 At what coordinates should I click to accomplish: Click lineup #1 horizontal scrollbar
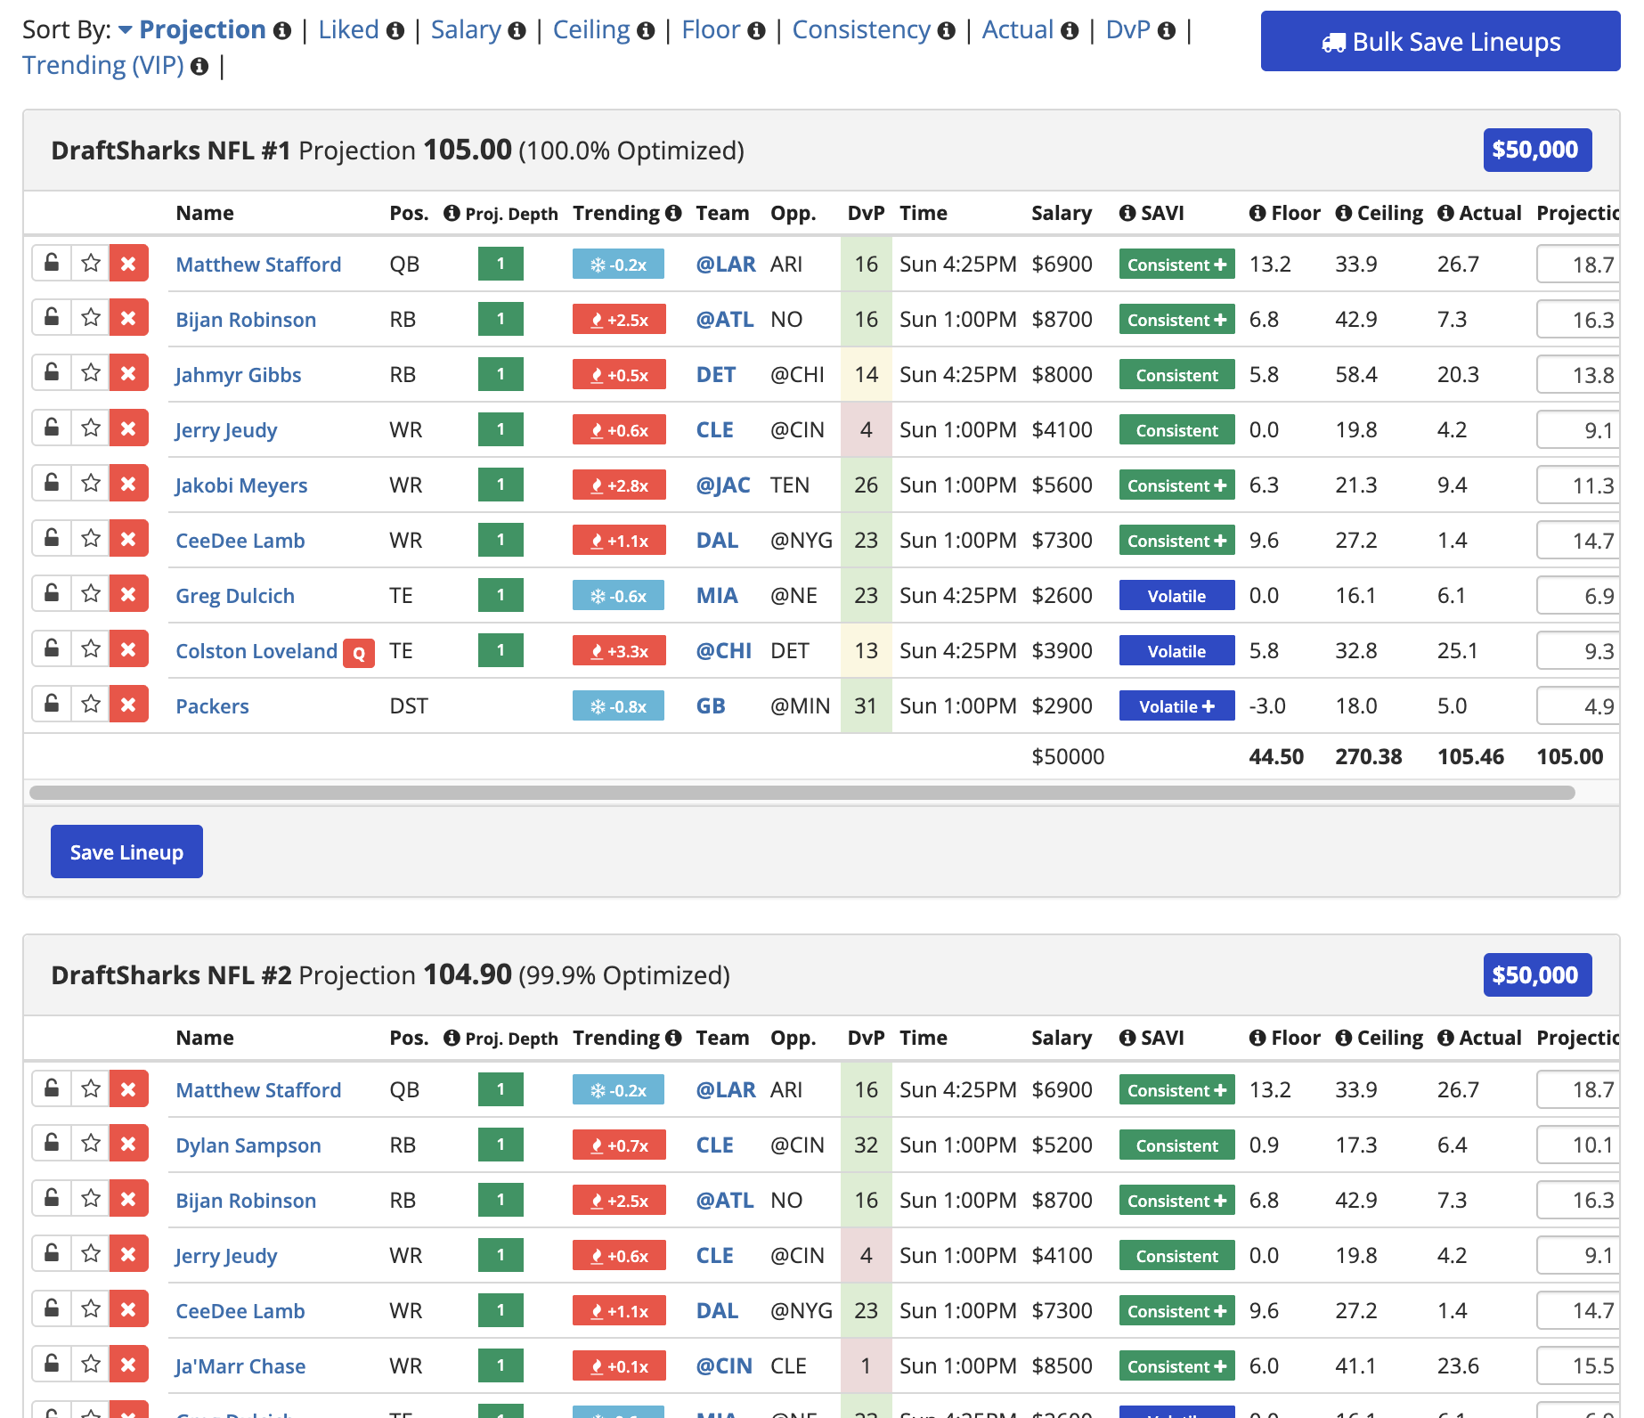click(802, 793)
